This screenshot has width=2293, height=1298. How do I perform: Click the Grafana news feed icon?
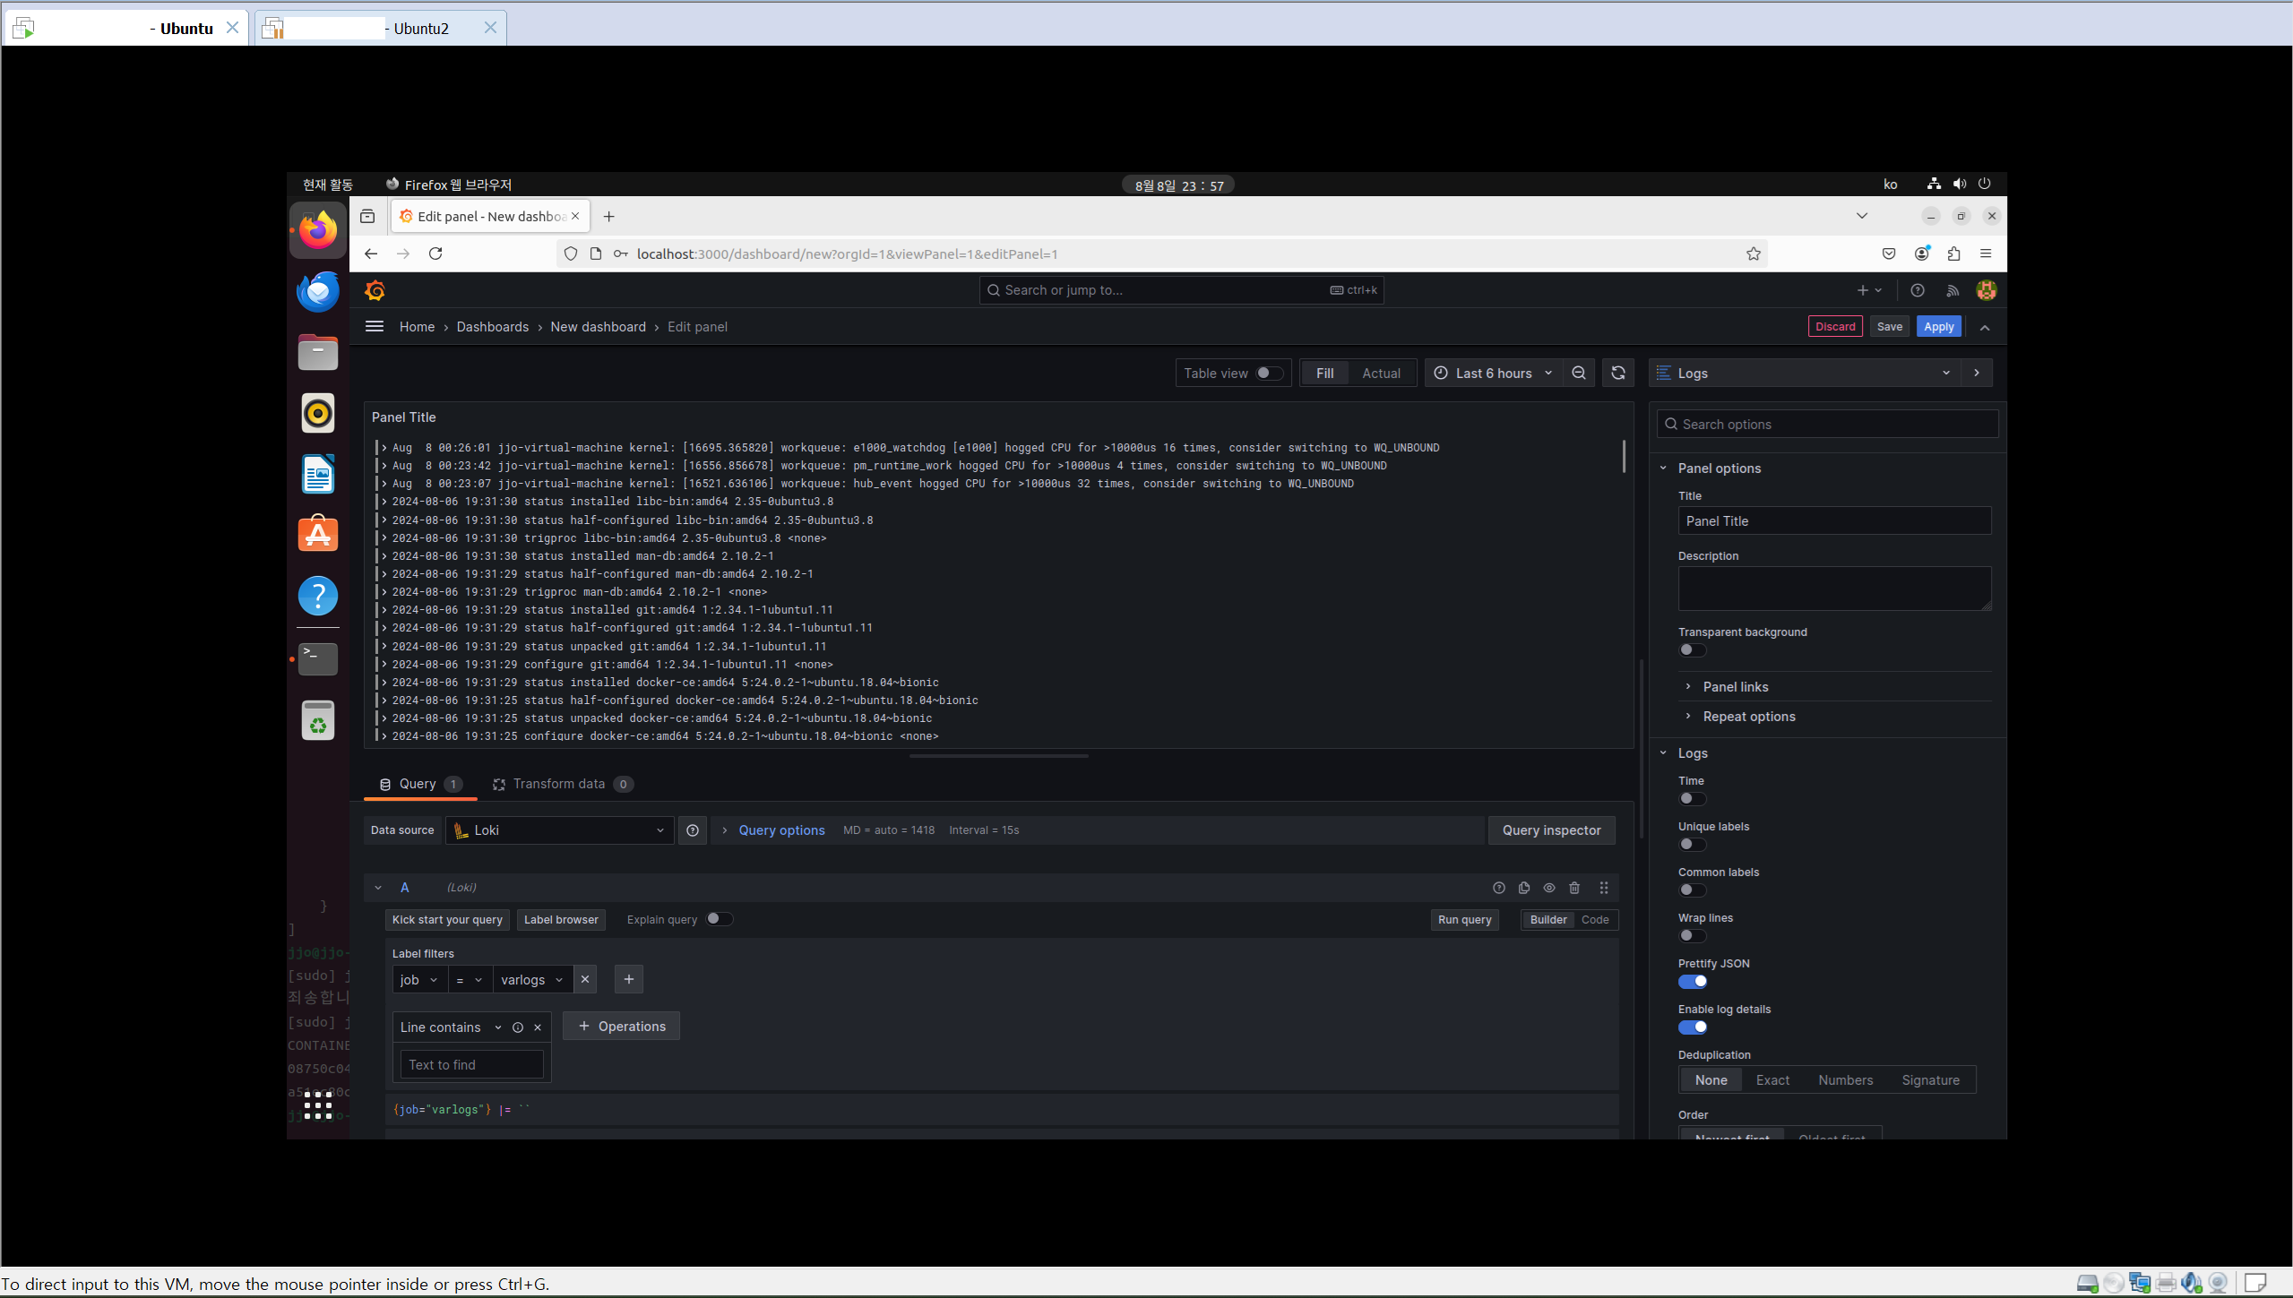click(x=1952, y=290)
